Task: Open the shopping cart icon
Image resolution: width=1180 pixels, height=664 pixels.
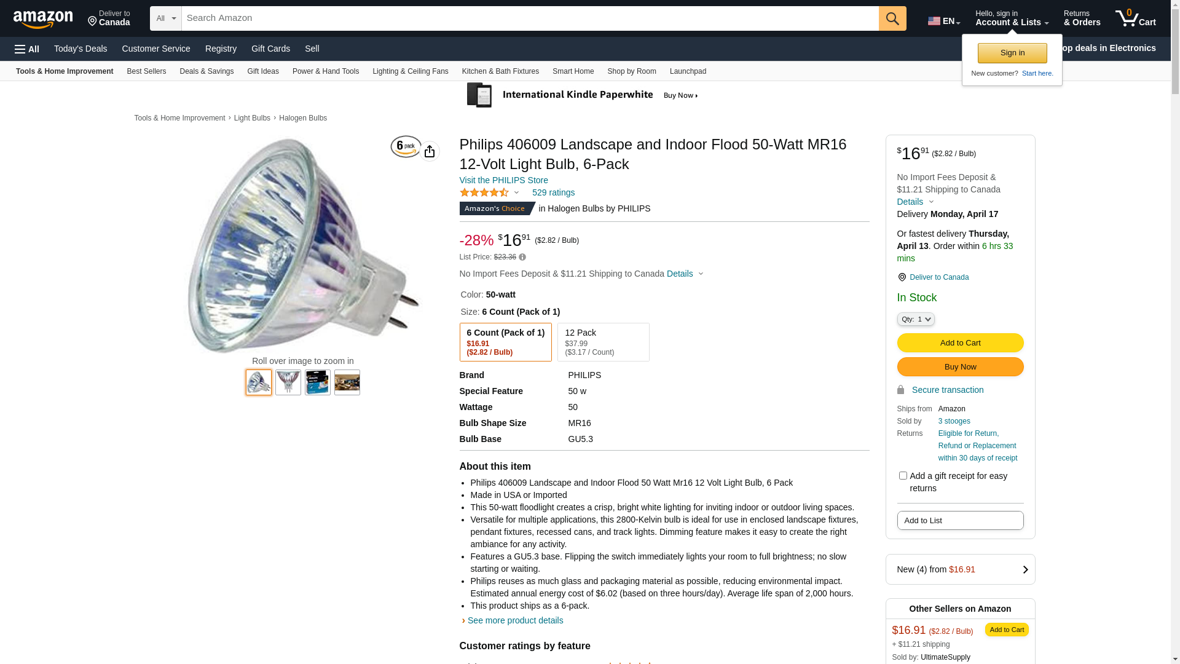Action: 1135,18
